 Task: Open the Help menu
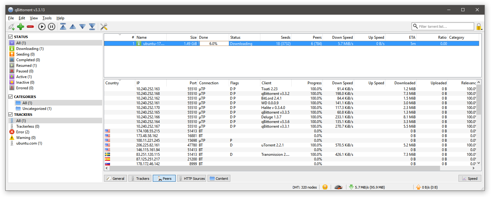tap(60, 18)
